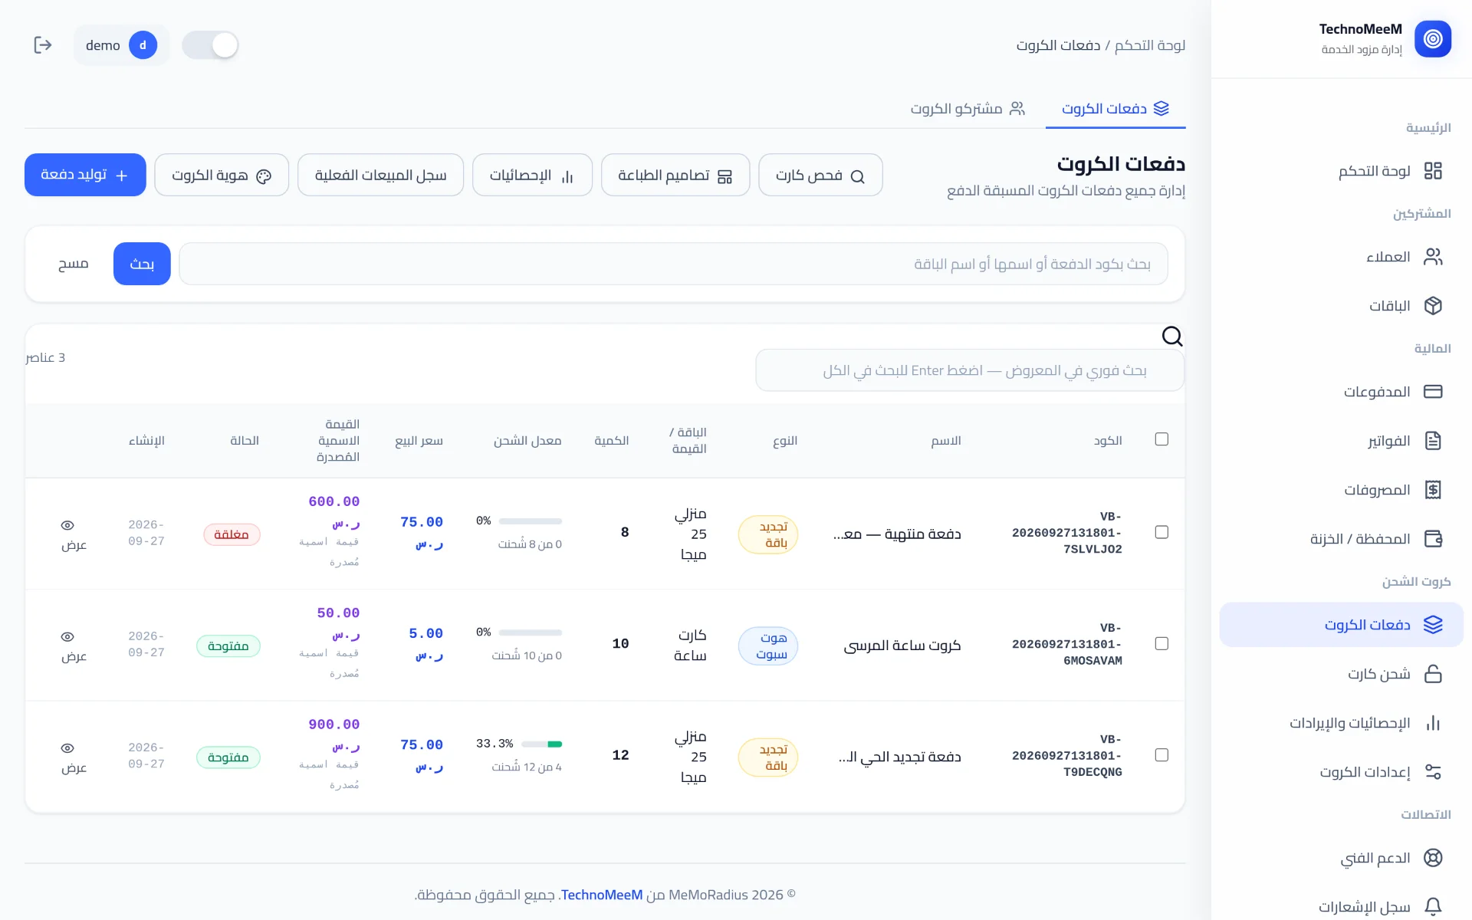
Task: Check the select-all checkbox in table header
Action: click(x=1161, y=439)
